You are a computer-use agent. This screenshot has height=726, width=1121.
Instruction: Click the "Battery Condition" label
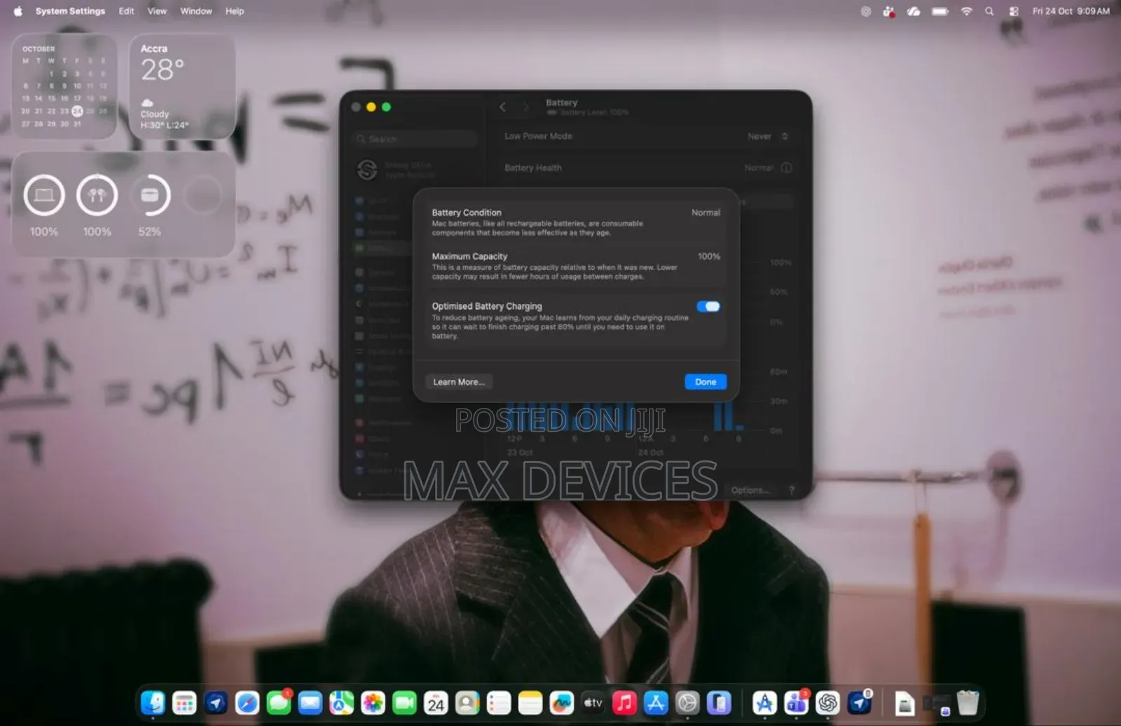pyautogui.click(x=467, y=212)
